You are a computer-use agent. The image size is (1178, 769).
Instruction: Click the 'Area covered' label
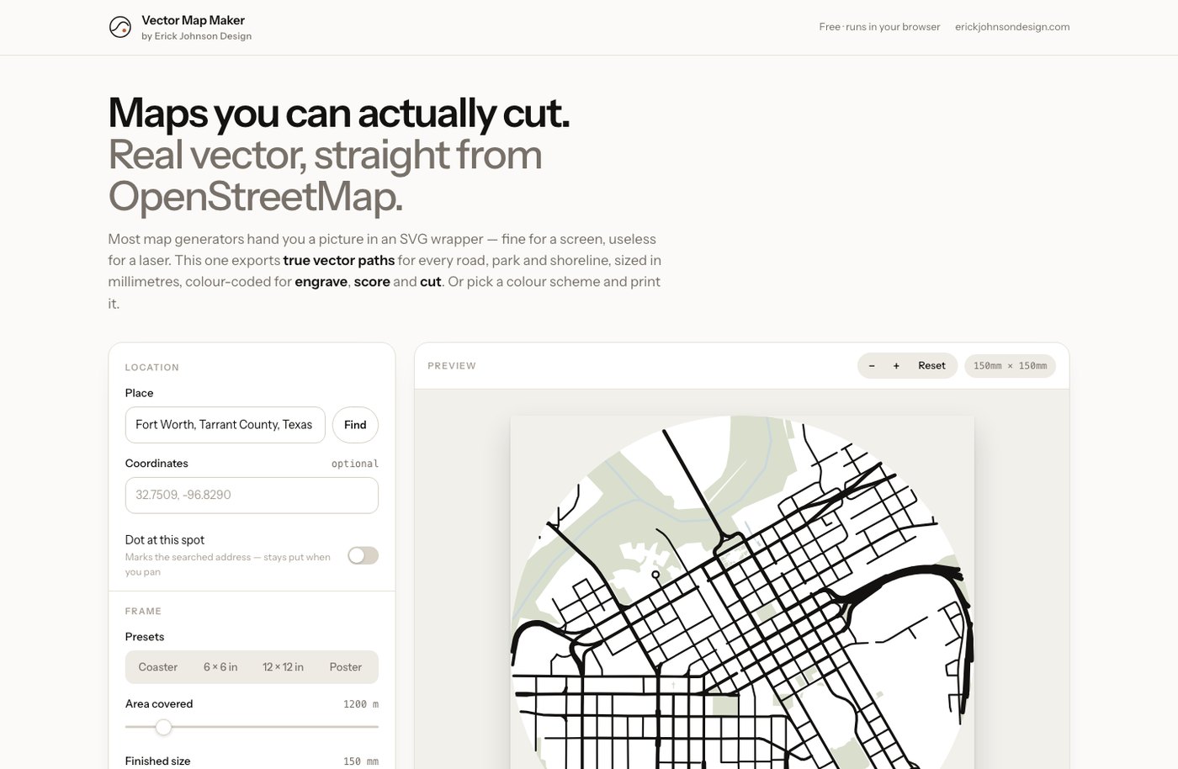[159, 704]
